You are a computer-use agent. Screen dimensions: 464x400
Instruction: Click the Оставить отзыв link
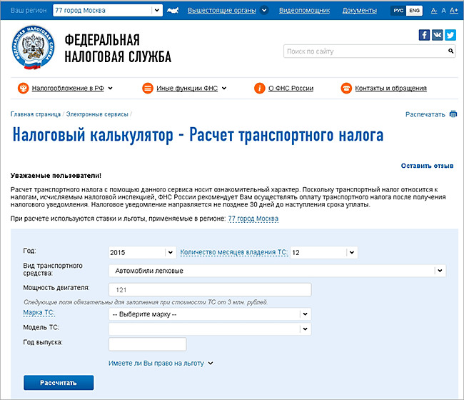(427, 165)
